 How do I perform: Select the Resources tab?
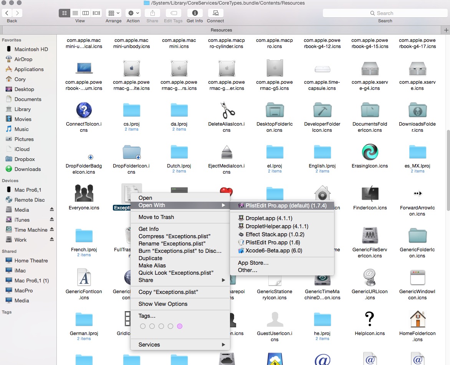[221, 30]
